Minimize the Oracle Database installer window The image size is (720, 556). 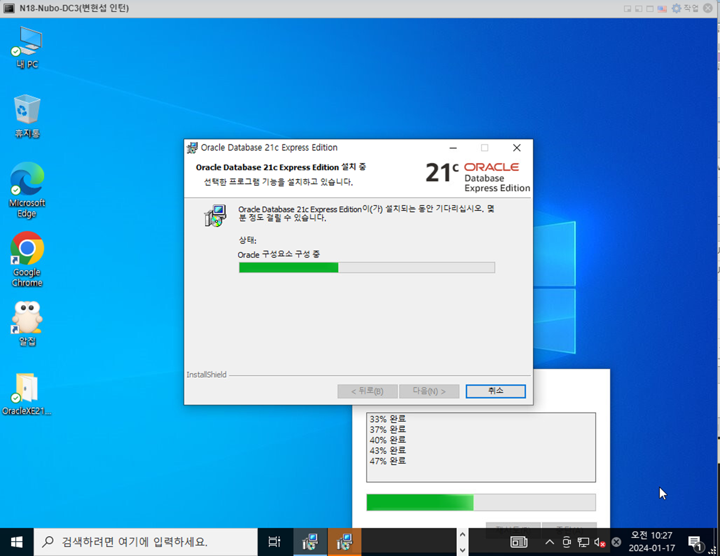[453, 148]
